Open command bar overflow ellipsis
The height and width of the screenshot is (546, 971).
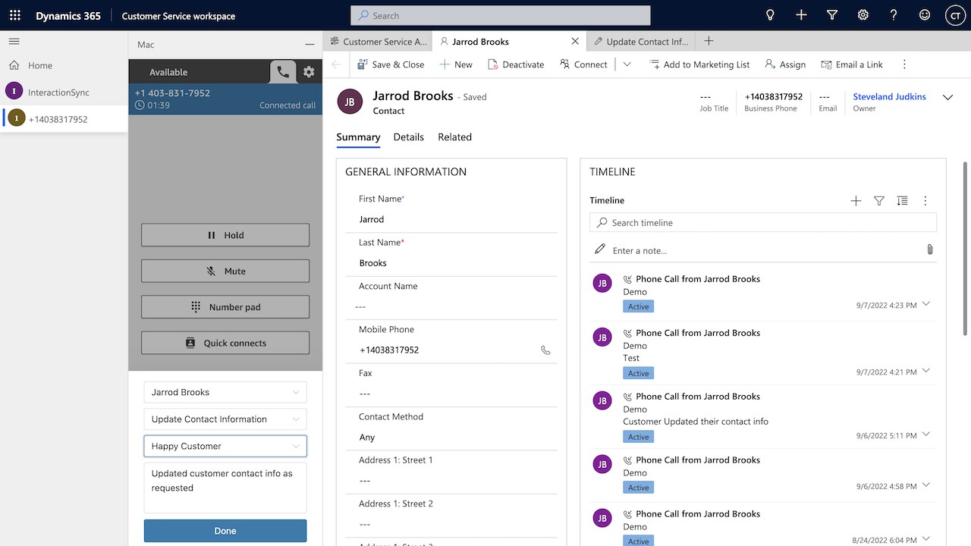point(904,64)
